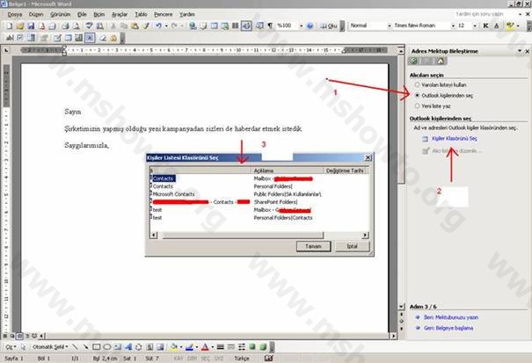Open the Düzen menu
This screenshot has width=532, height=363.
pos(36,15)
